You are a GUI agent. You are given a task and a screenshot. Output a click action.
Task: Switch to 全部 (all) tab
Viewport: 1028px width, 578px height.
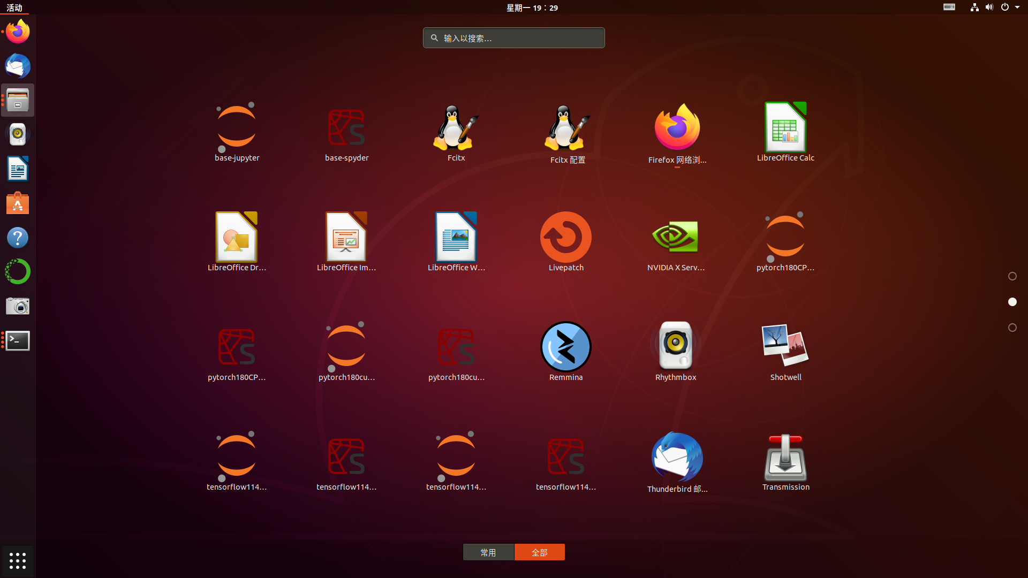(540, 552)
